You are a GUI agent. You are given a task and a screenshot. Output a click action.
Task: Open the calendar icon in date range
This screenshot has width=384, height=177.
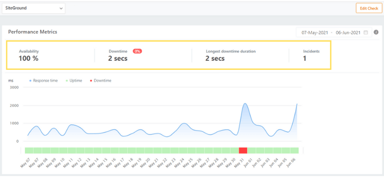pos(366,33)
